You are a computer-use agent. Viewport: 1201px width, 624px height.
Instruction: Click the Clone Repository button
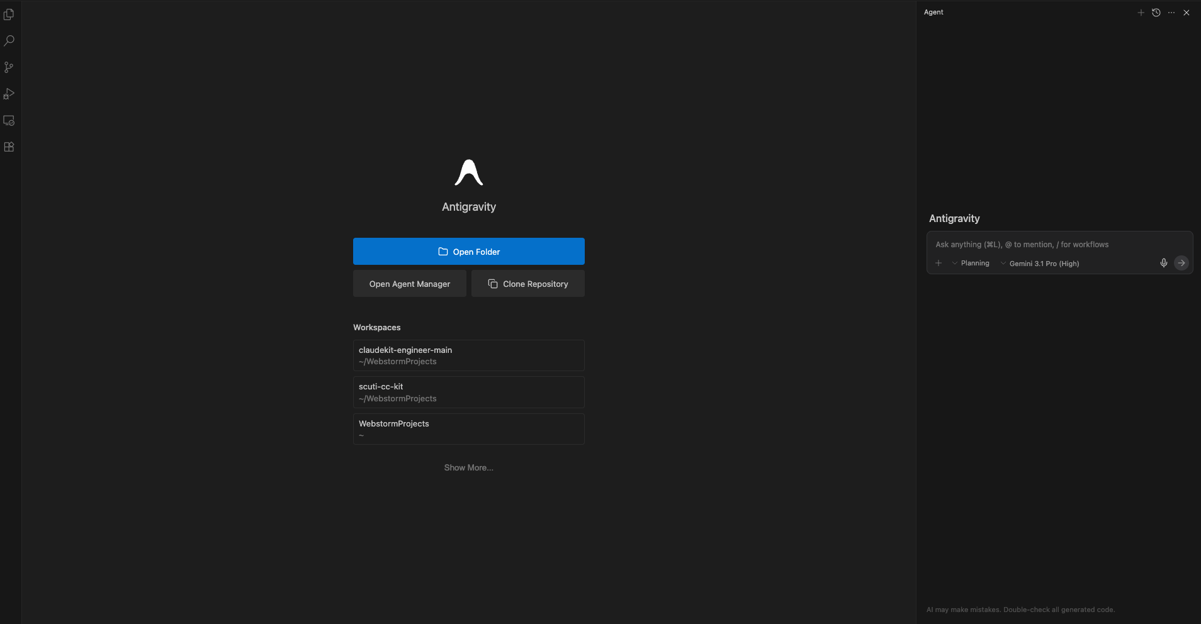pos(527,284)
